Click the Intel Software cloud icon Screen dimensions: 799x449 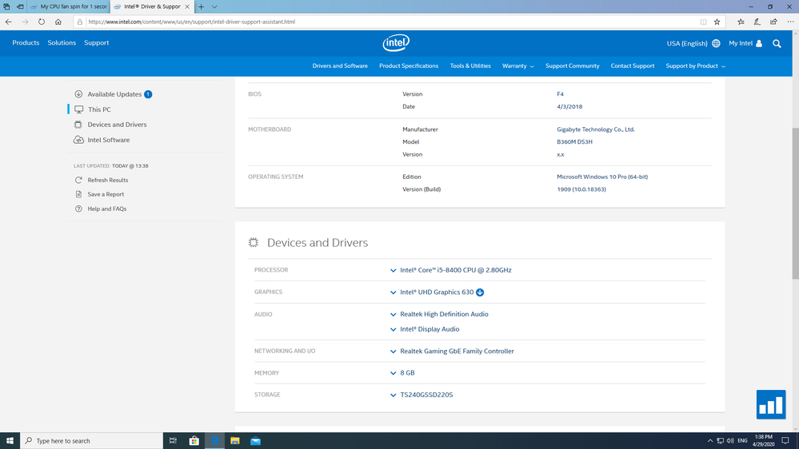tap(78, 140)
